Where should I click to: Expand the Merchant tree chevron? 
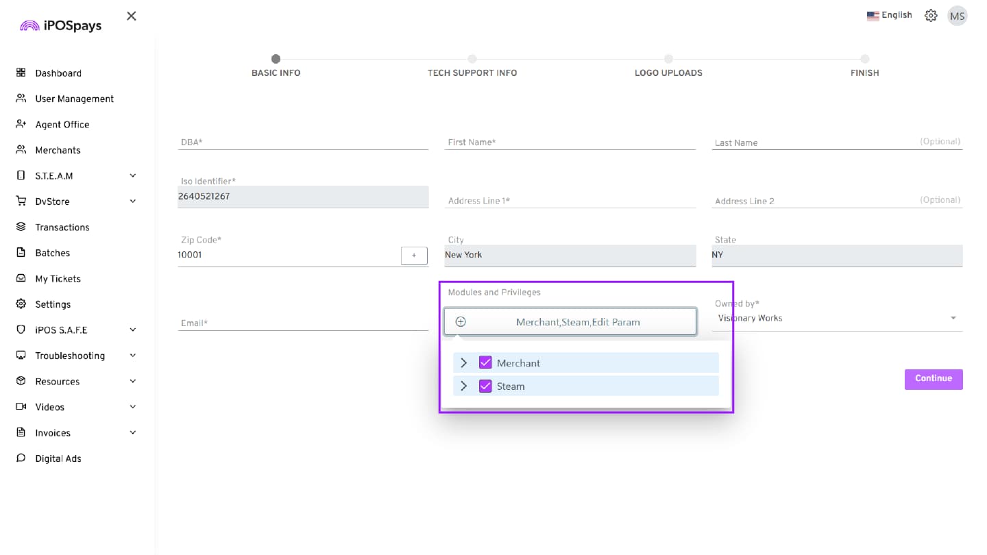(x=464, y=362)
